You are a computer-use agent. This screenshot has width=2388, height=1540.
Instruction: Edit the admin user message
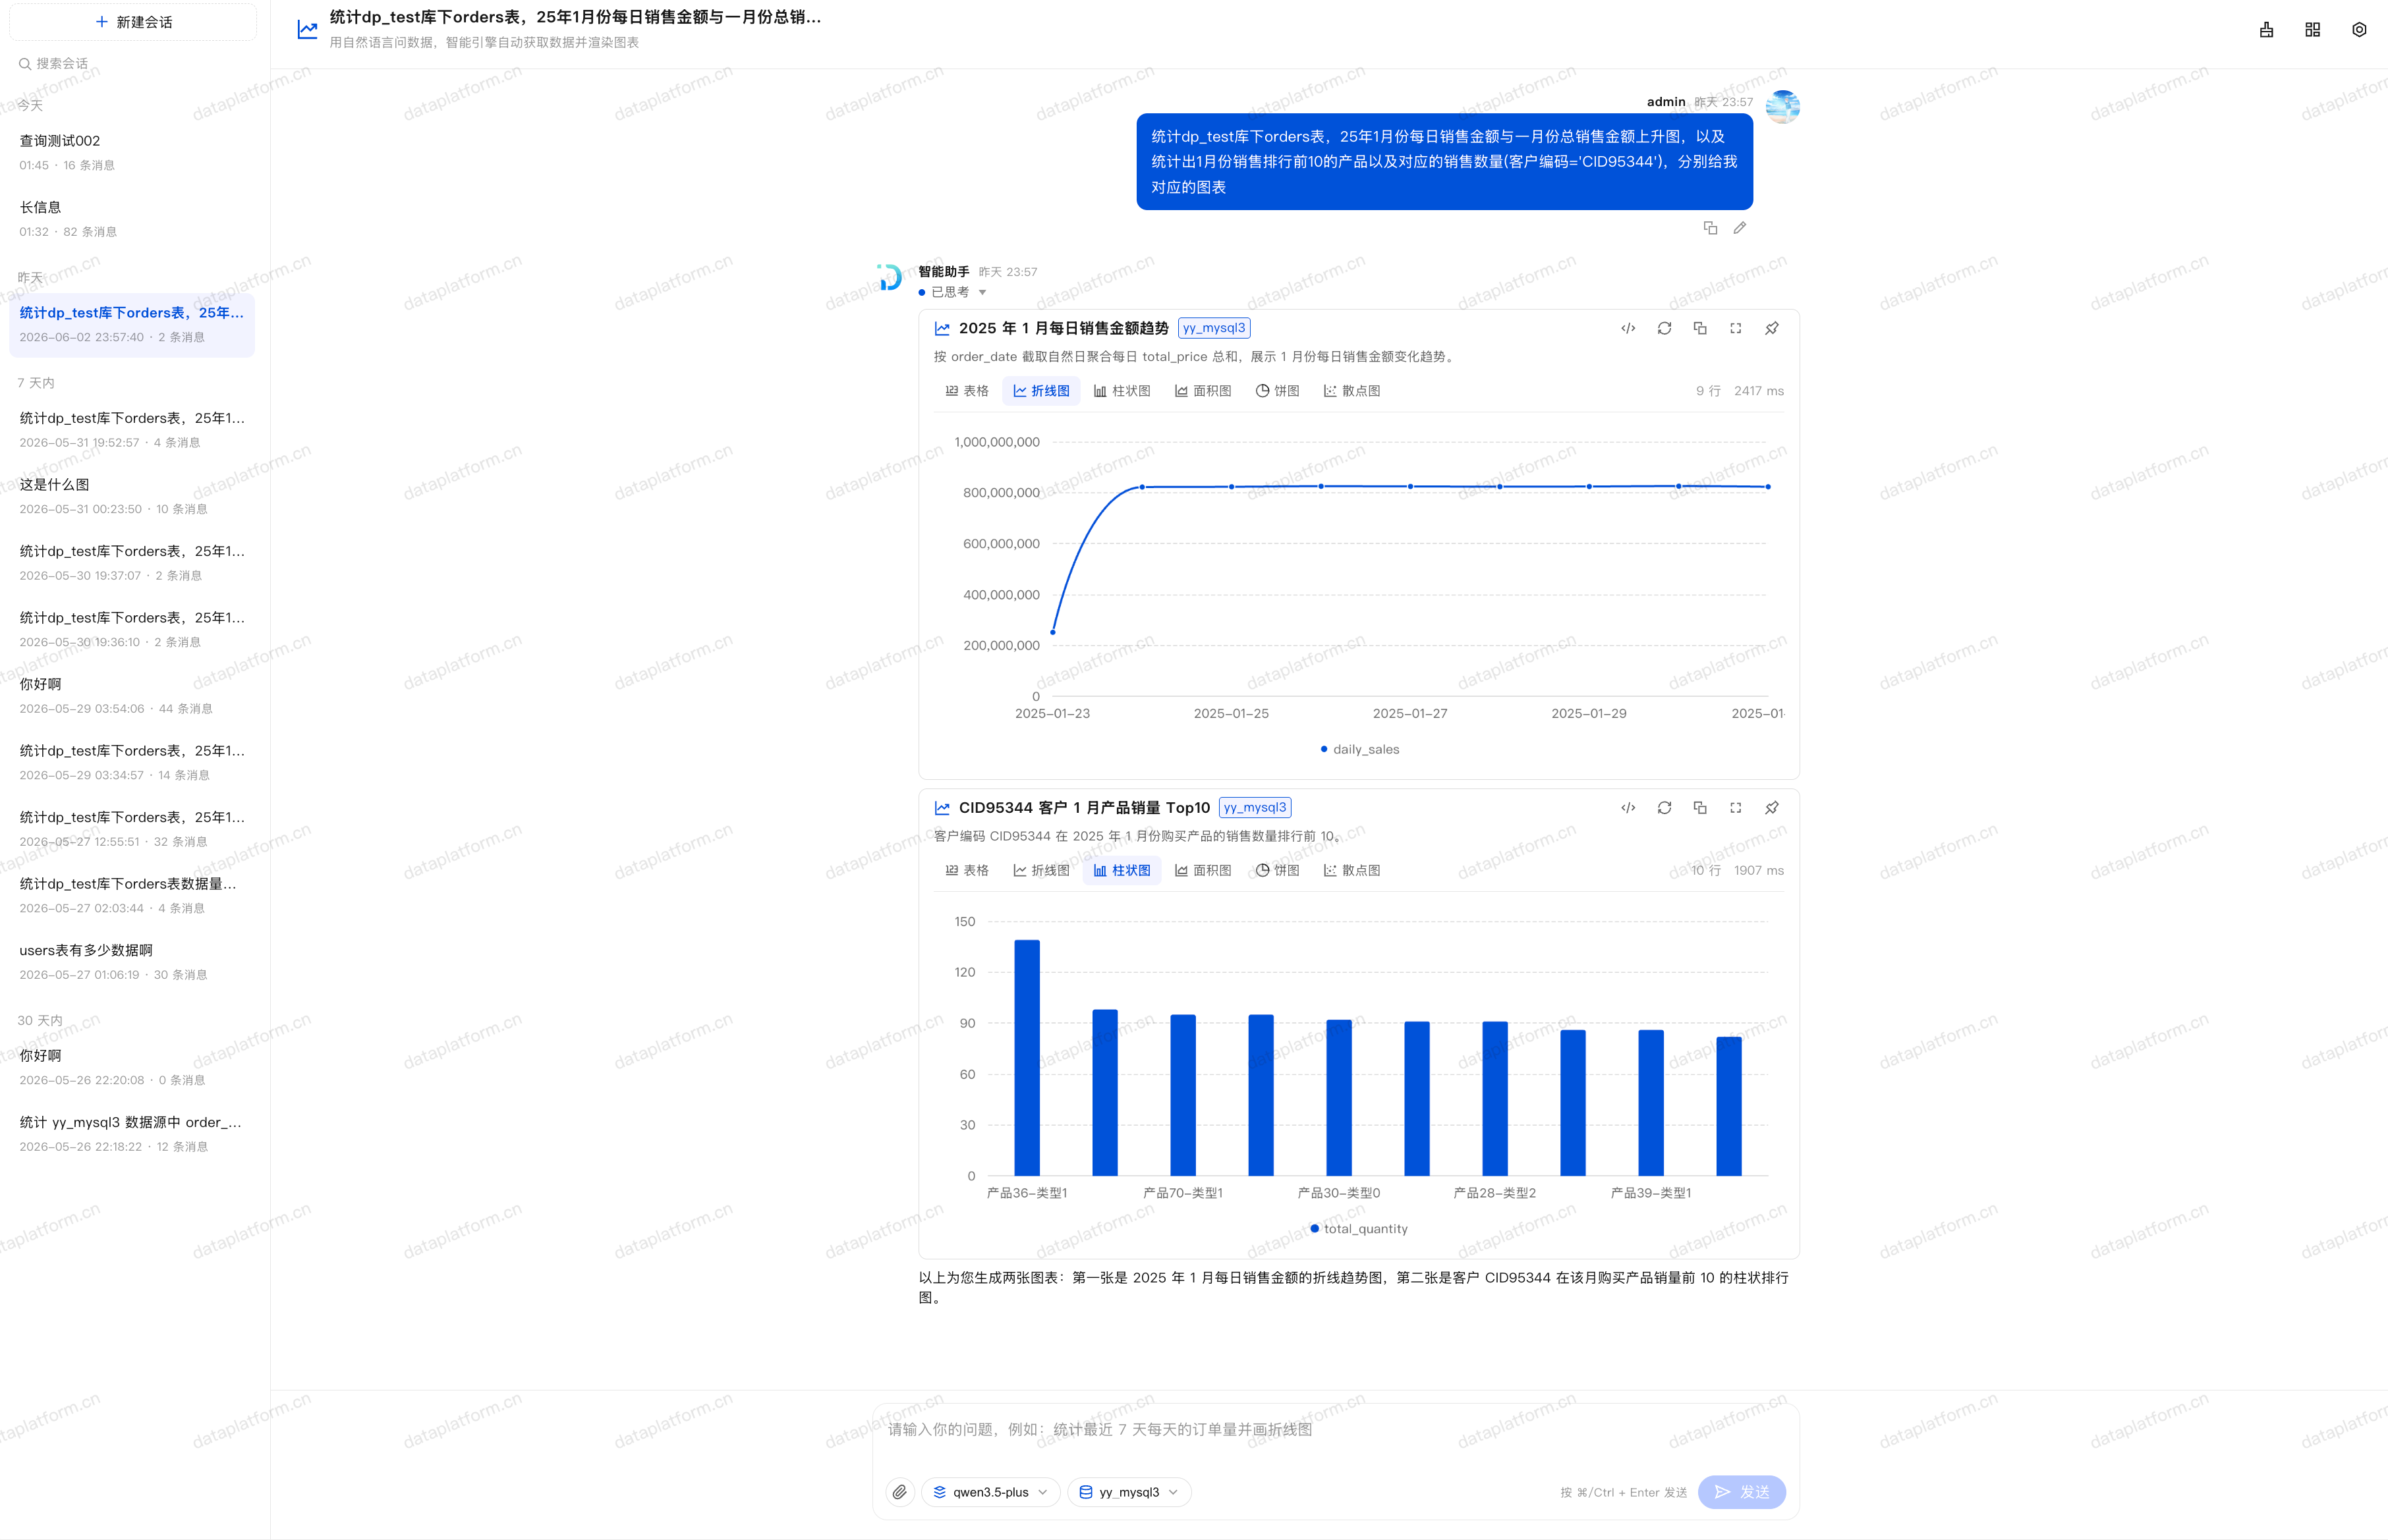pyautogui.click(x=1740, y=228)
